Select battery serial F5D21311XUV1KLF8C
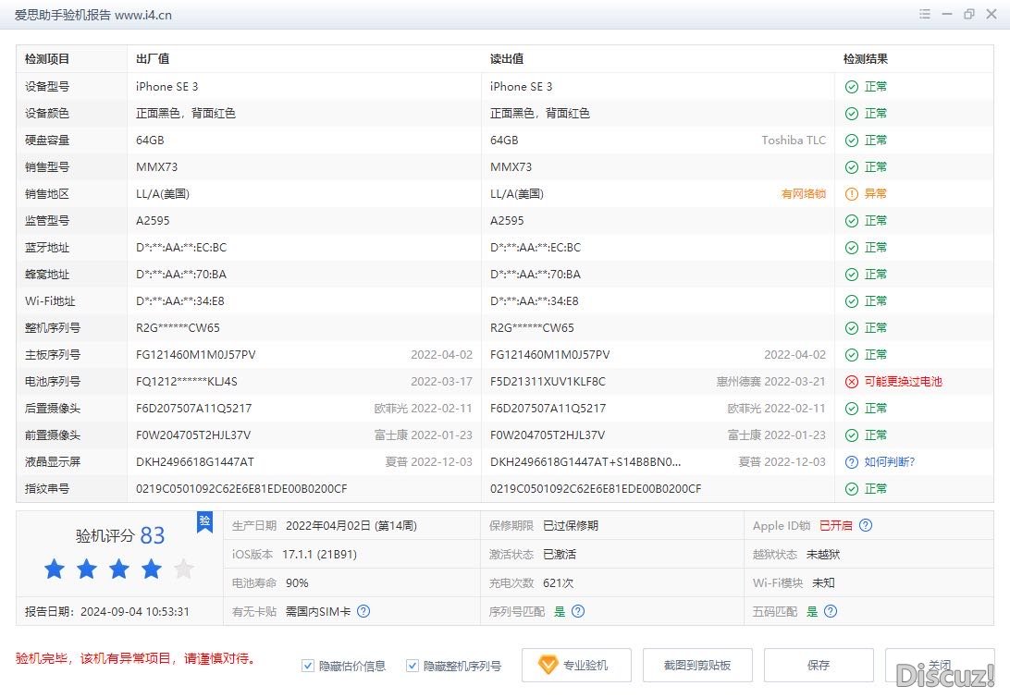This screenshot has height=698, width=1010. tap(548, 382)
